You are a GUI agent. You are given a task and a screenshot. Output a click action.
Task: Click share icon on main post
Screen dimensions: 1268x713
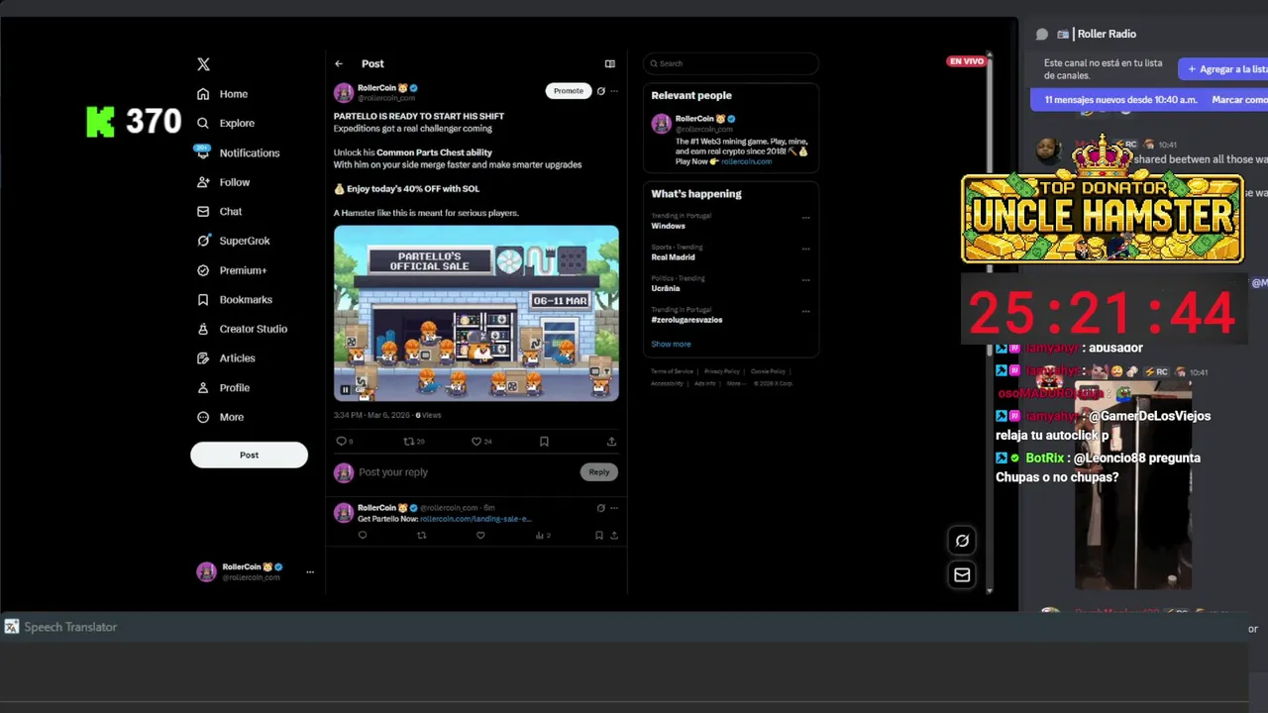pos(611,442)
